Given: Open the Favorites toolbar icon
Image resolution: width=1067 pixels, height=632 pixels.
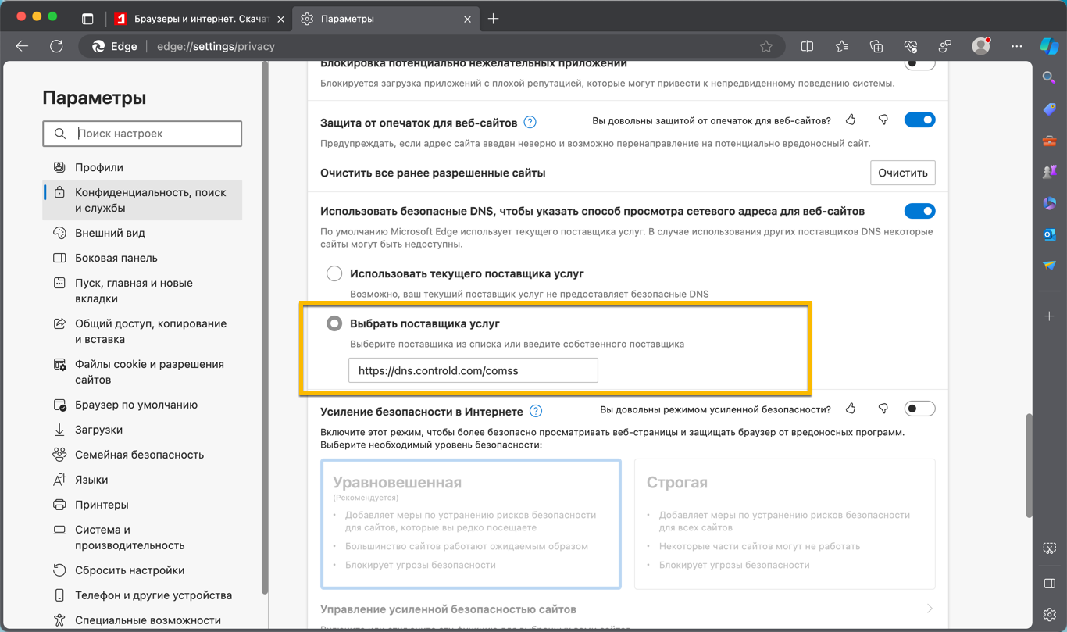Looking at the screenshot, I should (x=841, y=47).
